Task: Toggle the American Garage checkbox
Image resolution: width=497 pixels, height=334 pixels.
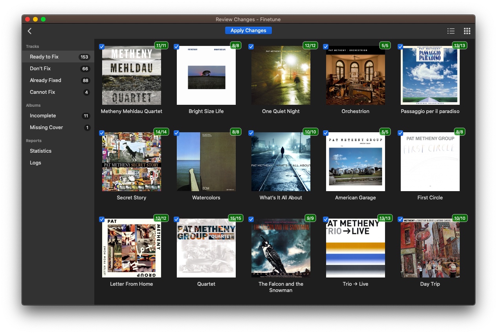Action: click(326, 133)
